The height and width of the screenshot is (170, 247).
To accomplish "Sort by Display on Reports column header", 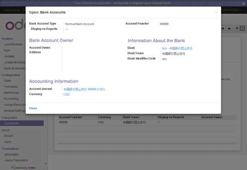I will click(x=171, y=117).
